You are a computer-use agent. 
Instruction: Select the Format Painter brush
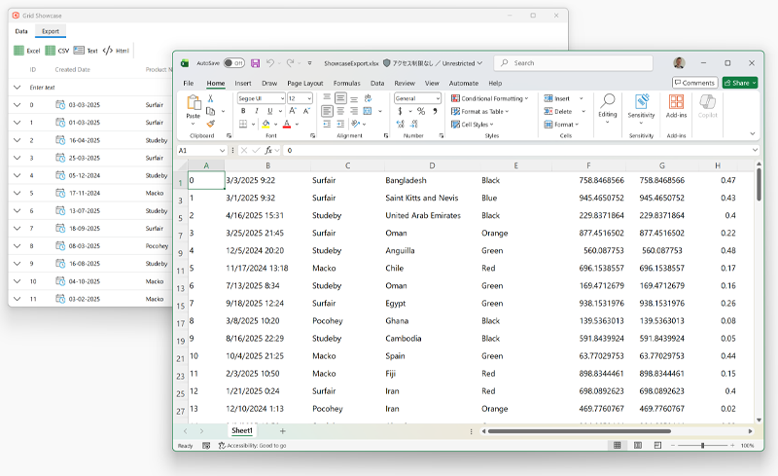pyautogui.click(x=210, y=124)
